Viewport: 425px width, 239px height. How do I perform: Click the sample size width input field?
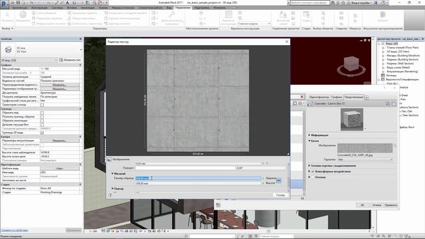(x=198, y=179)
